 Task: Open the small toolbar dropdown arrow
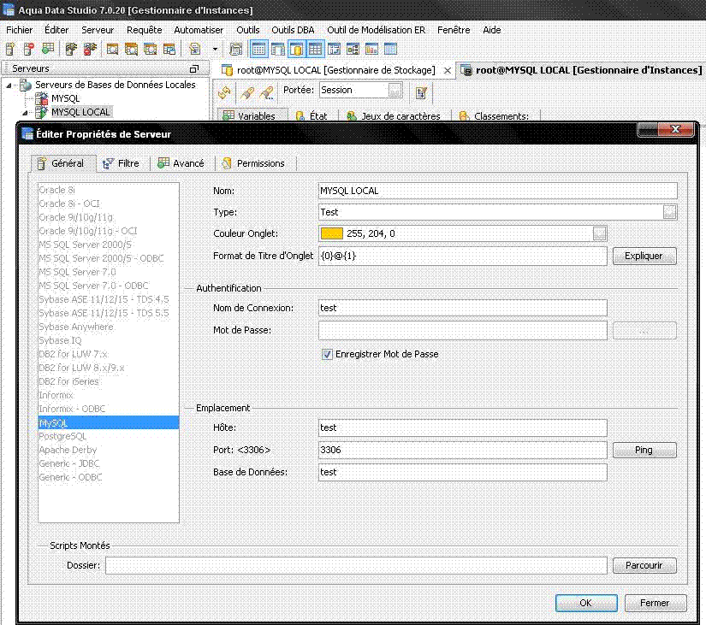[215, 49]
